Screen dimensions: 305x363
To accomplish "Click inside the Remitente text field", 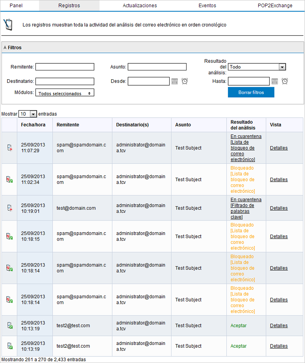I will click(65, 67).
